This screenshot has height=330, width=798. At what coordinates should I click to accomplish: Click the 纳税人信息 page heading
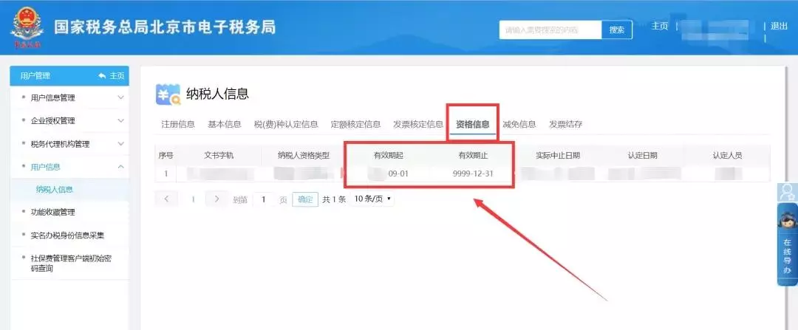coord(217,94)
